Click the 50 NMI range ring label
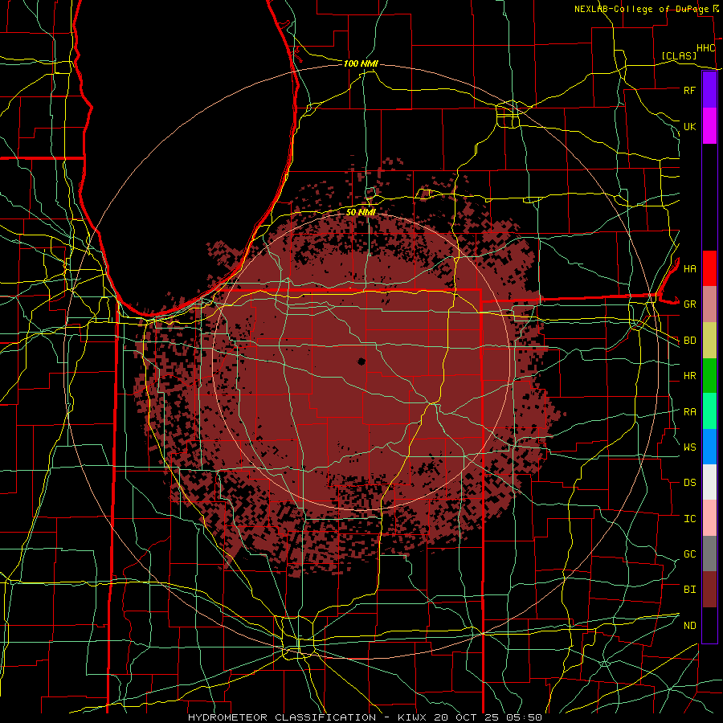Screen dimensions: 723x723 [x=361, y=213]
